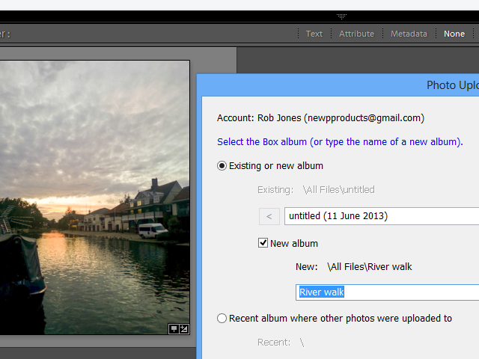Click the develop adjustments badge on the photo
479x359 pixels.
(x=184, y=328)
